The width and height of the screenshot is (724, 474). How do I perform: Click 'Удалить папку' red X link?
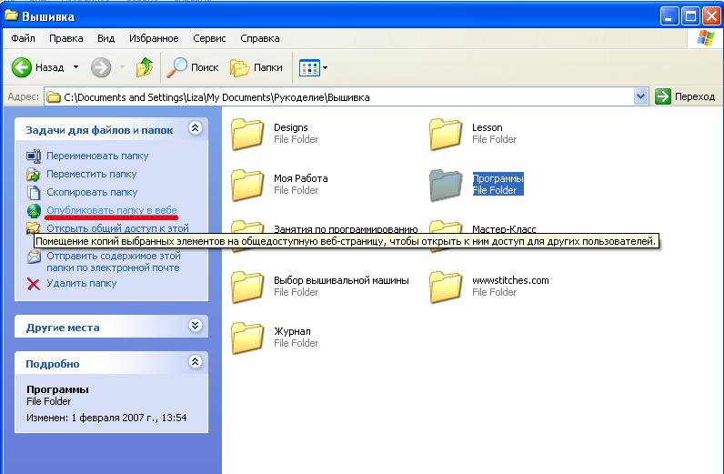(81, 283)
